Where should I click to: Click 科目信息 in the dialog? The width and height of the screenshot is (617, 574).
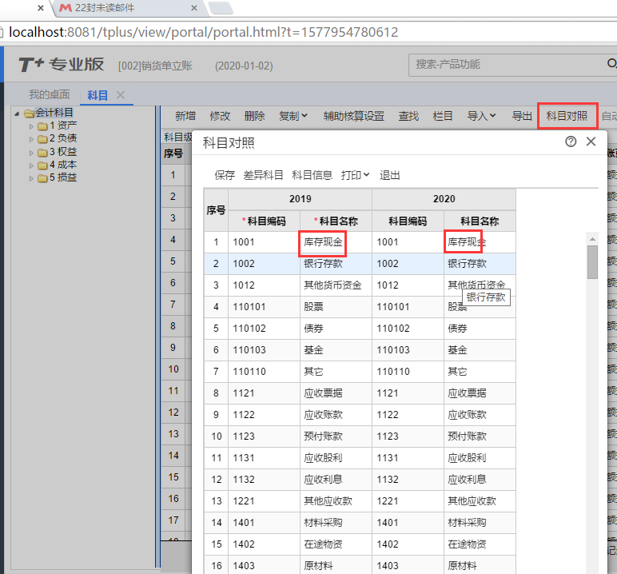[x=312, y=175]
